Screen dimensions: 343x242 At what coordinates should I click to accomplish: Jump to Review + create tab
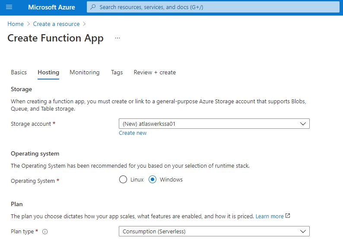pos(155,73)
